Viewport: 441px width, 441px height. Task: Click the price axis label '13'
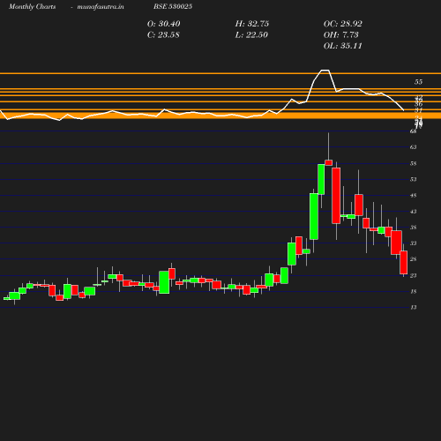point(414,307)
